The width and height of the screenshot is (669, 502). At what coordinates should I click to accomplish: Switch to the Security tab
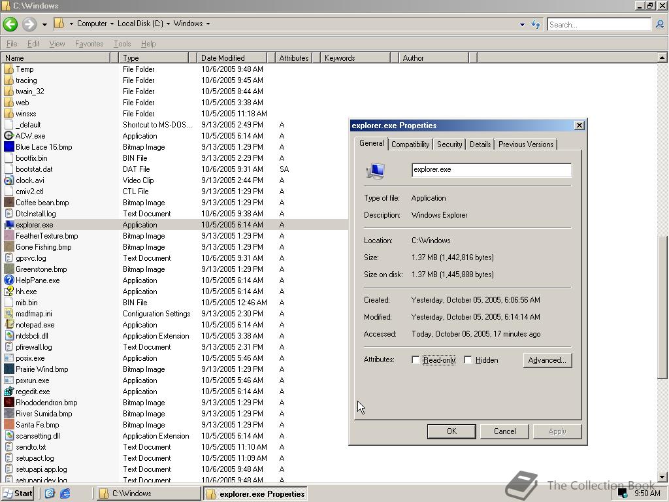(449, 144)
